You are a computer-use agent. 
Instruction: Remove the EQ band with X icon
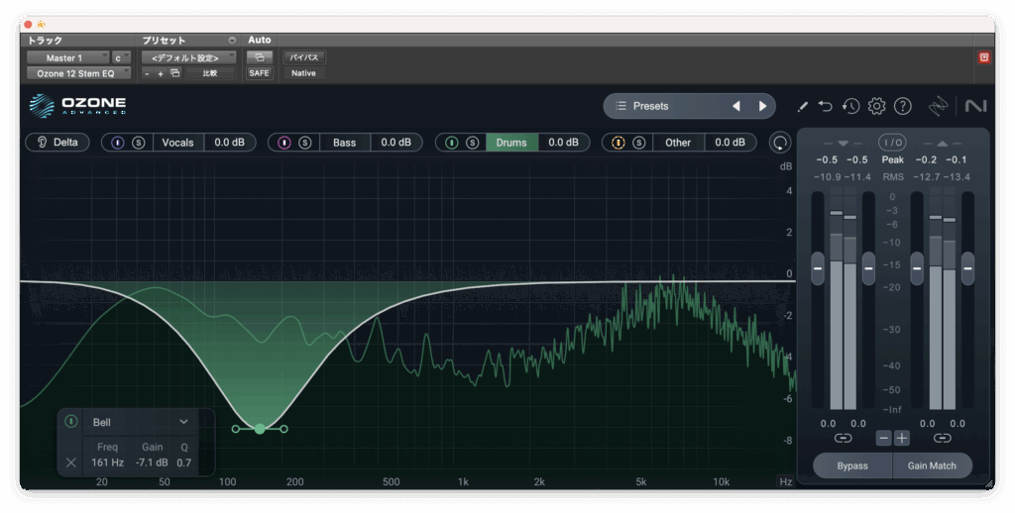(71, 462)
